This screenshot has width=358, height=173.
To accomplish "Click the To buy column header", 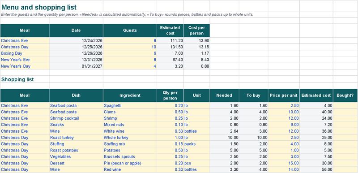I will 253,95.
